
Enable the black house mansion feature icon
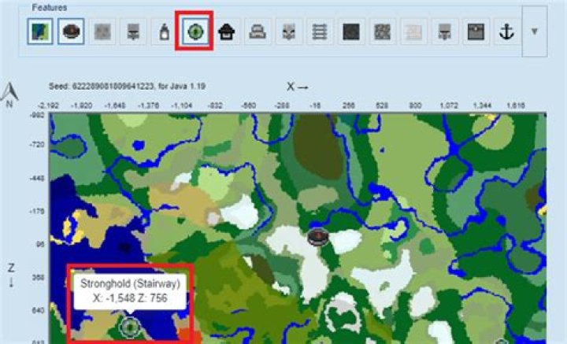(x=226, y=31)
